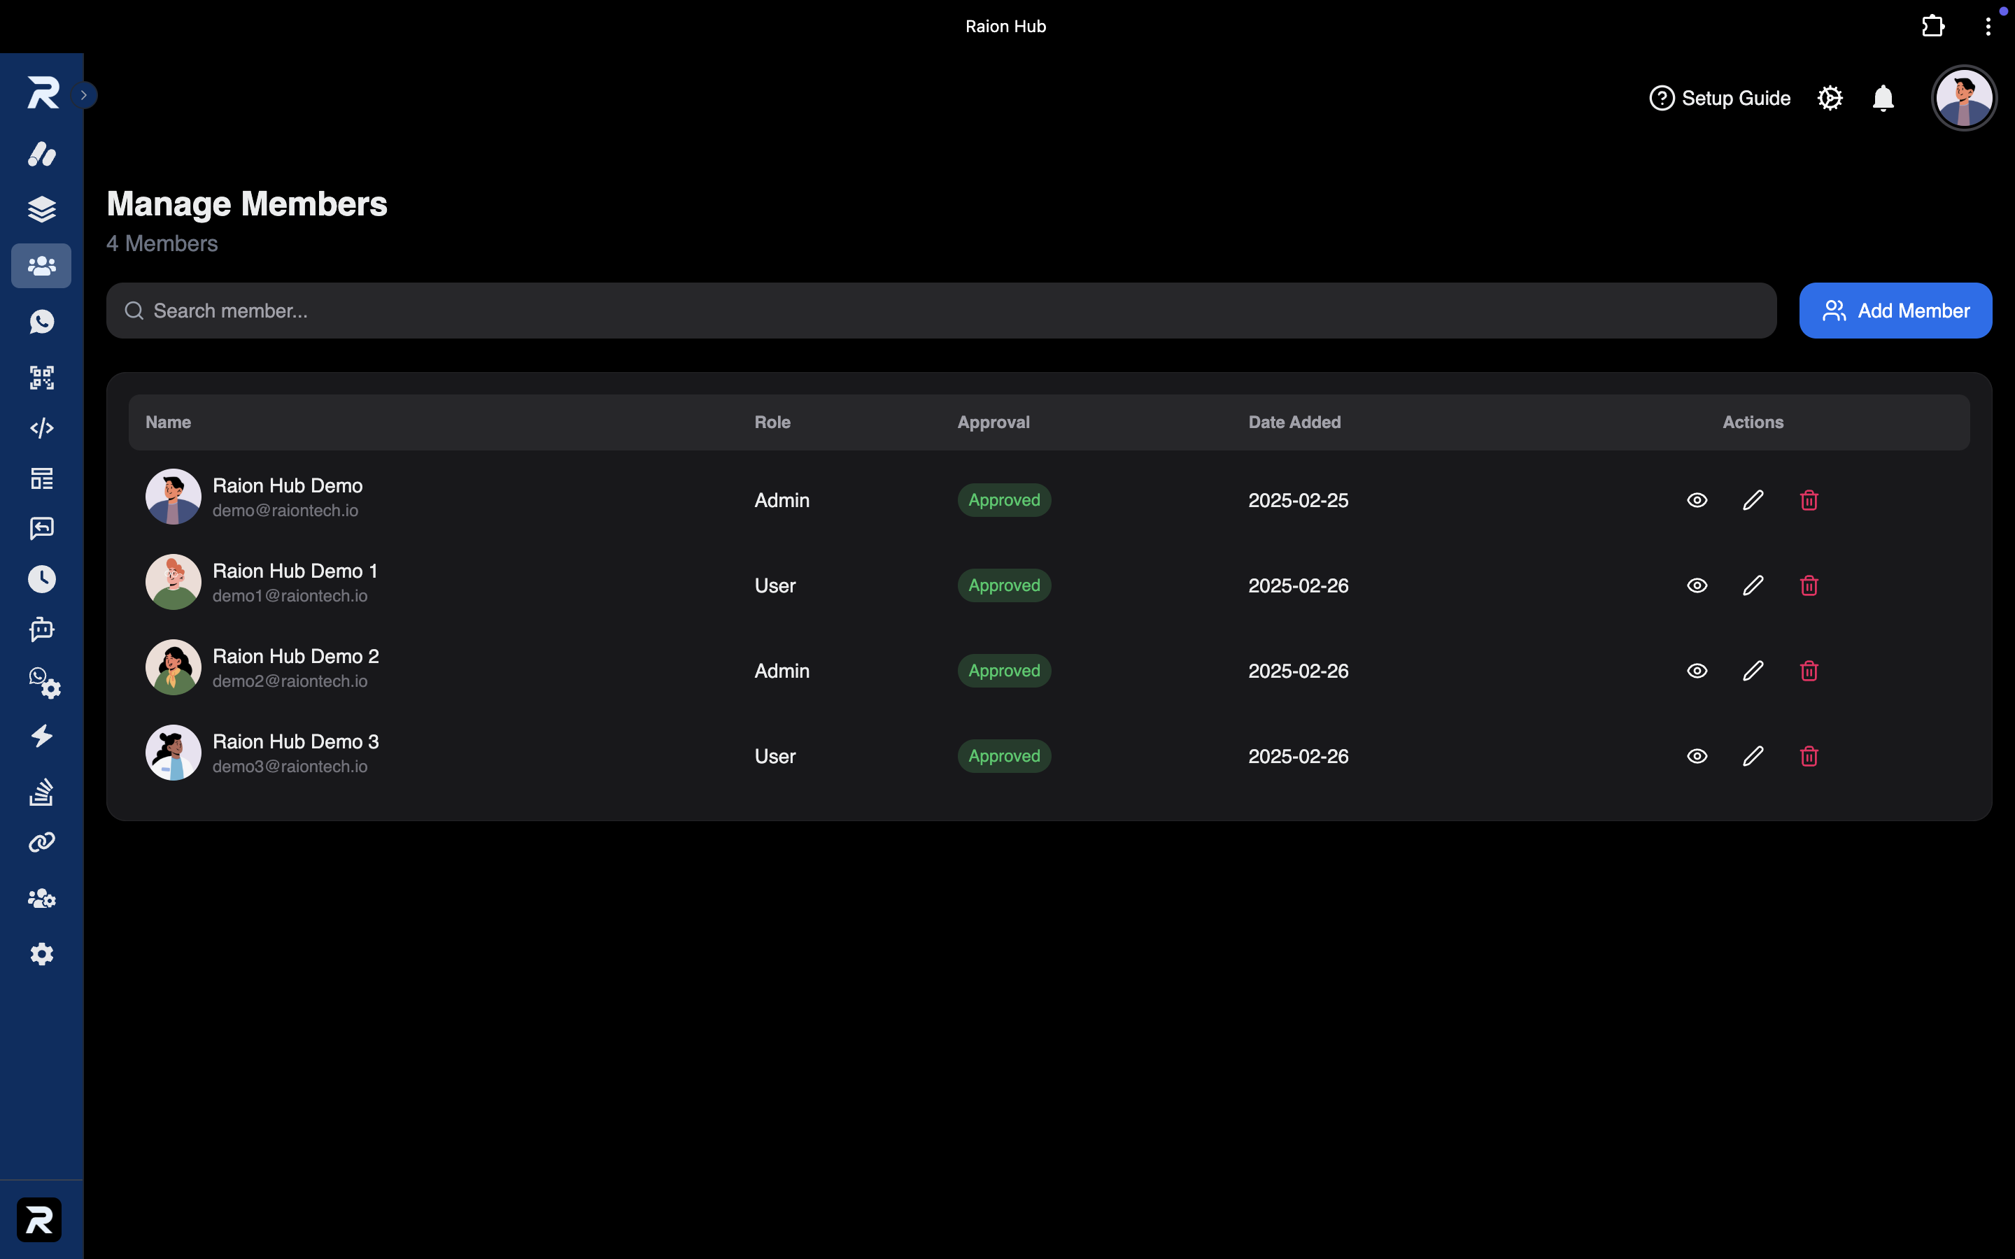Open the QR code sidebar icon

coord(42,377)
